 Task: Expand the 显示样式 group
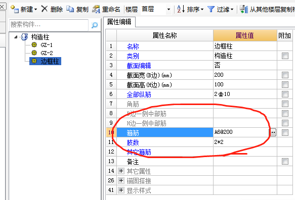coord(121,190)
